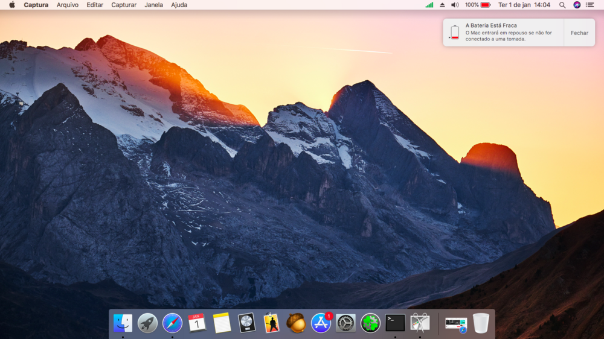Open the yellow Notes app
Image resolution: width=604 pixels, height=339 pixels.
coord(222,323)
